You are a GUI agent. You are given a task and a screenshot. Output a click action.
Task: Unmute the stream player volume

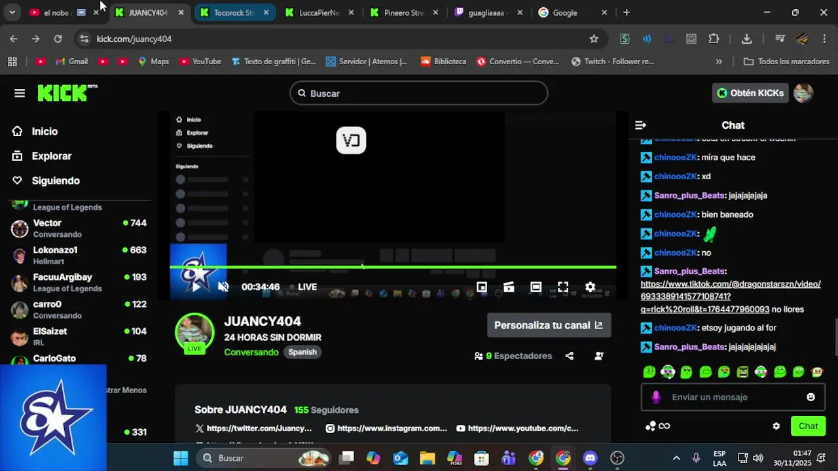pyautogui.click(x=223, y=287)
